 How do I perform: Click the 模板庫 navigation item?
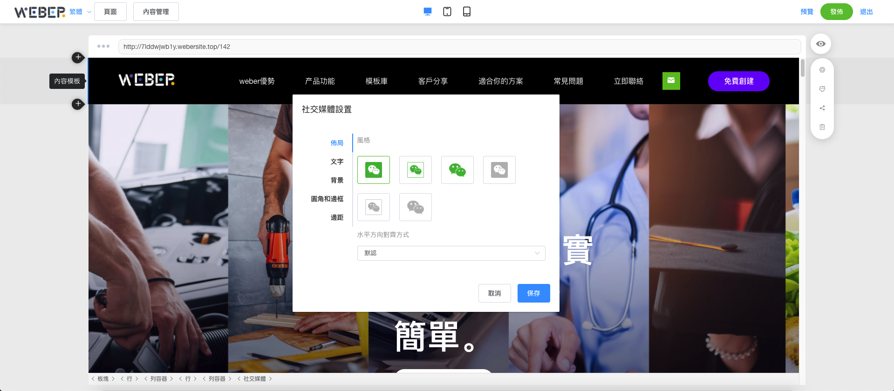[x=376, y=81]
